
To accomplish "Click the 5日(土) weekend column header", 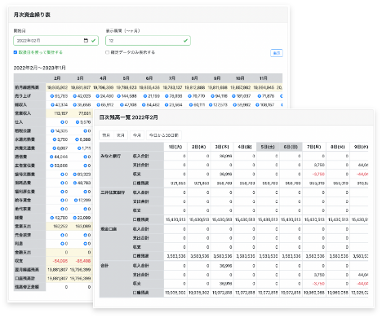I will click(268, 147).
